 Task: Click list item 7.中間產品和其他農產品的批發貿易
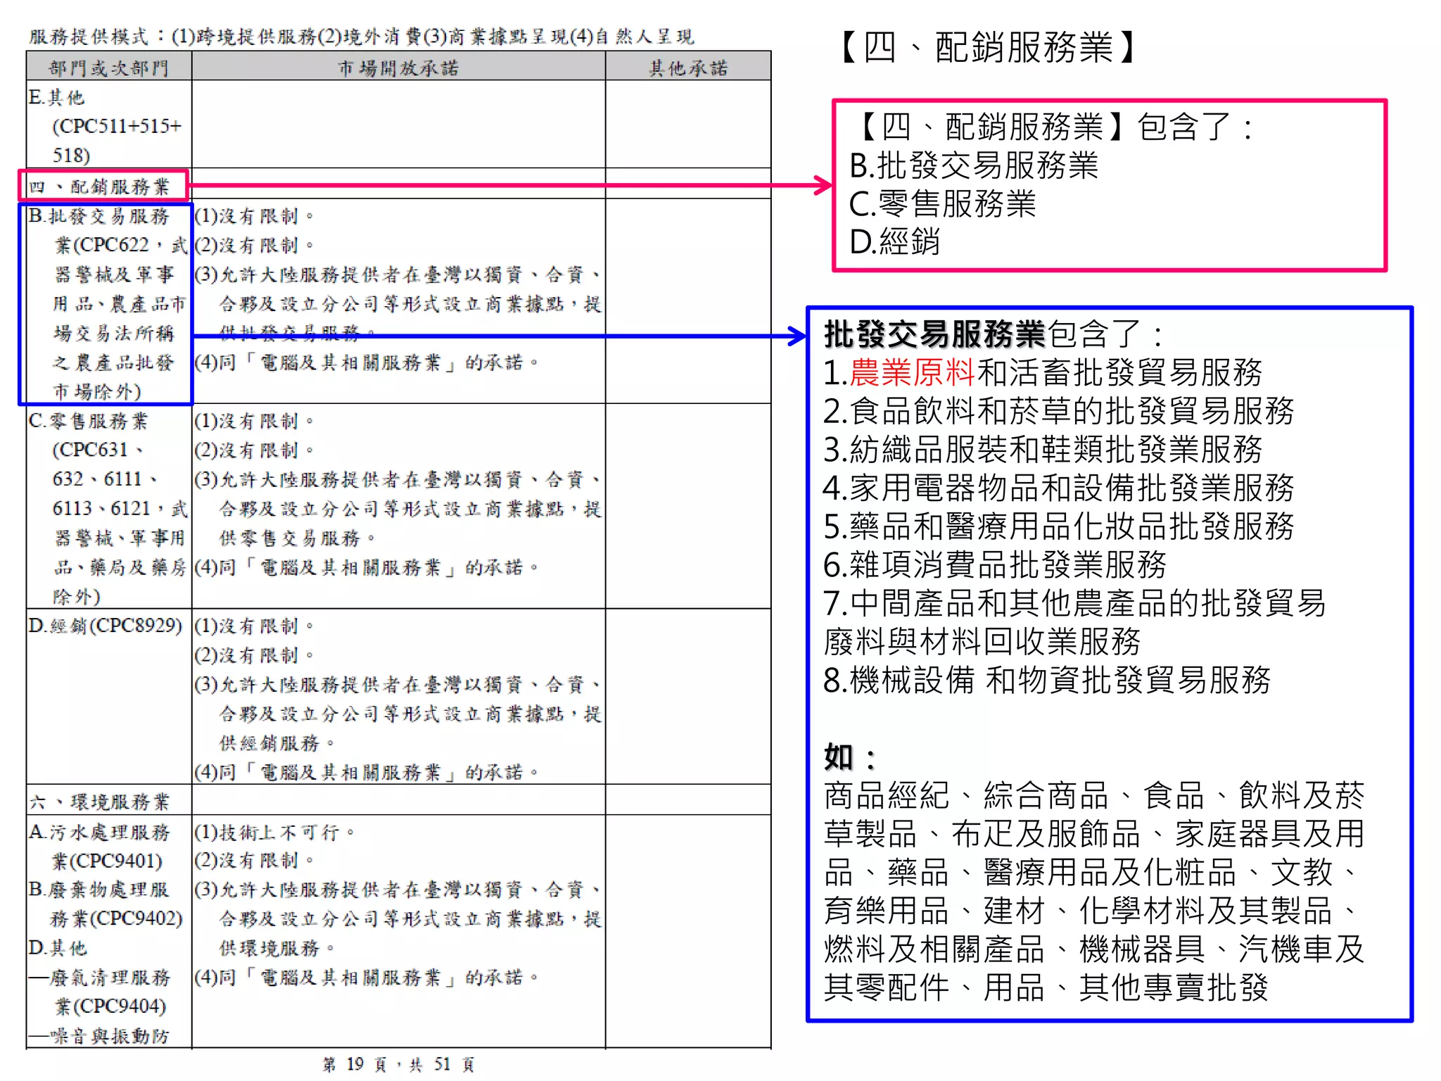pos(1074,603)
